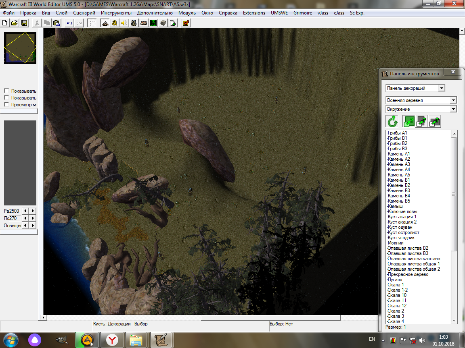
Task: Open Yandex Browser from the taskbar
Action: coord(112,340)
